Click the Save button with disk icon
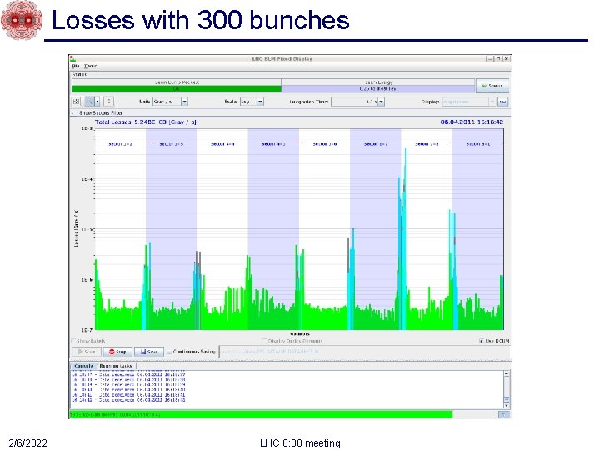 (149, 352)
